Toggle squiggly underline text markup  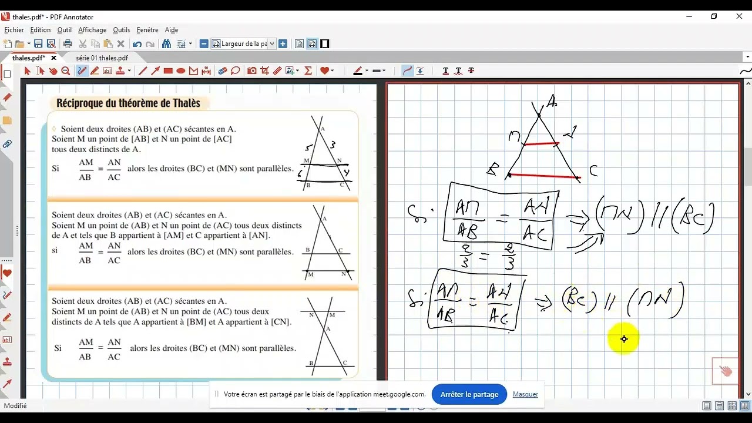pos(458,71)
